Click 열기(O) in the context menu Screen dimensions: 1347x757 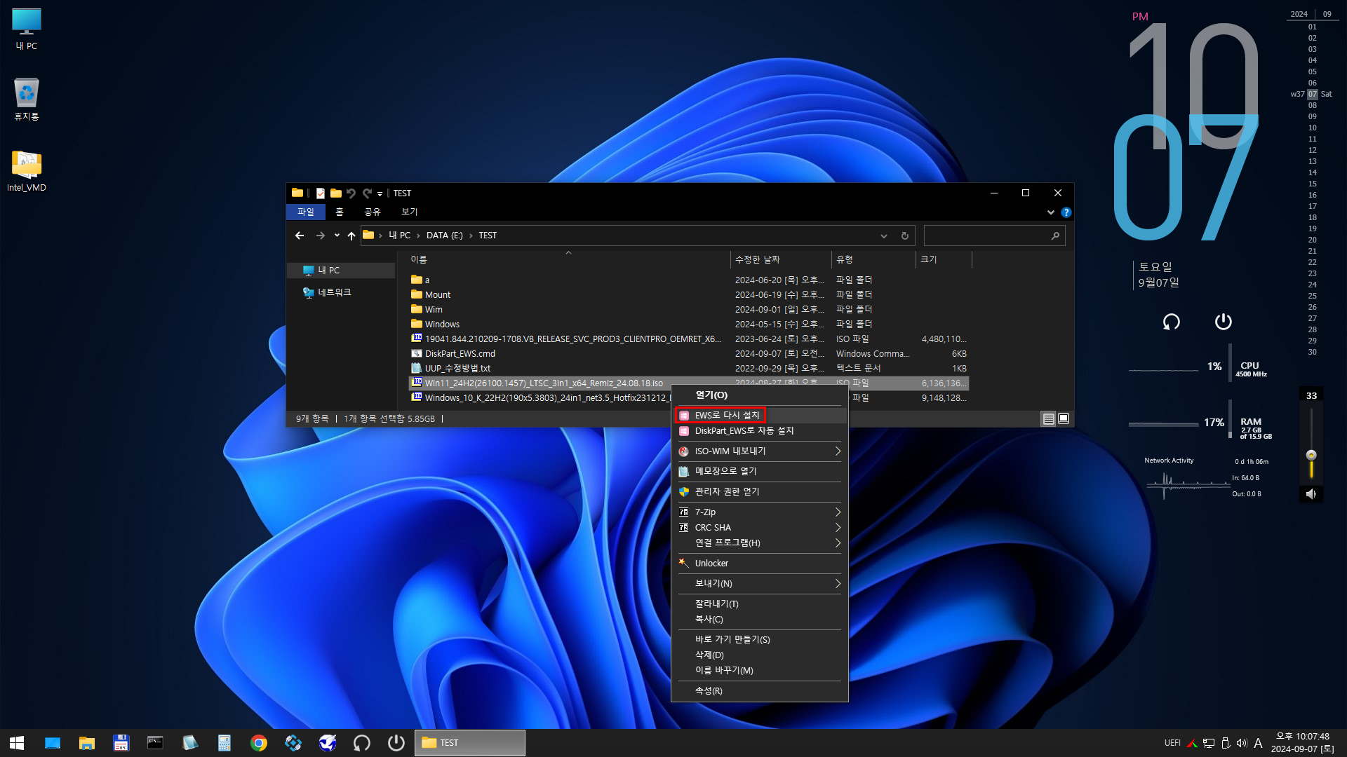[x=760, y=395]
